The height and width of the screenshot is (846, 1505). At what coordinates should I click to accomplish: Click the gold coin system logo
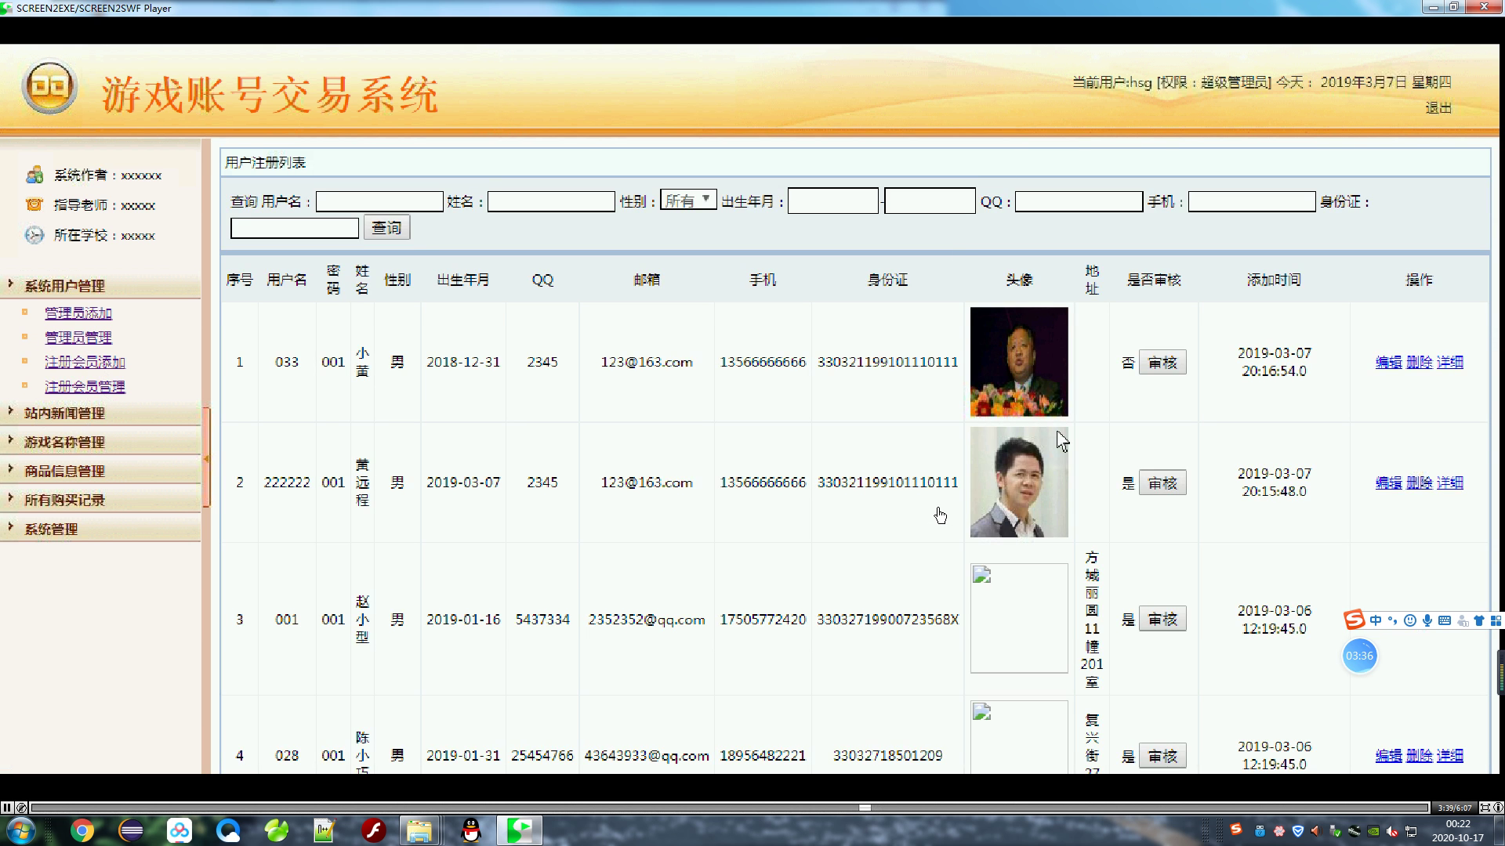coord(49,87)
